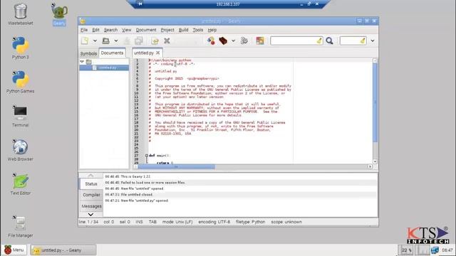Image resolution: width=456 pixels, height=256 pixels.
Task: Open the Project menu
Action: tap(167, 30)
